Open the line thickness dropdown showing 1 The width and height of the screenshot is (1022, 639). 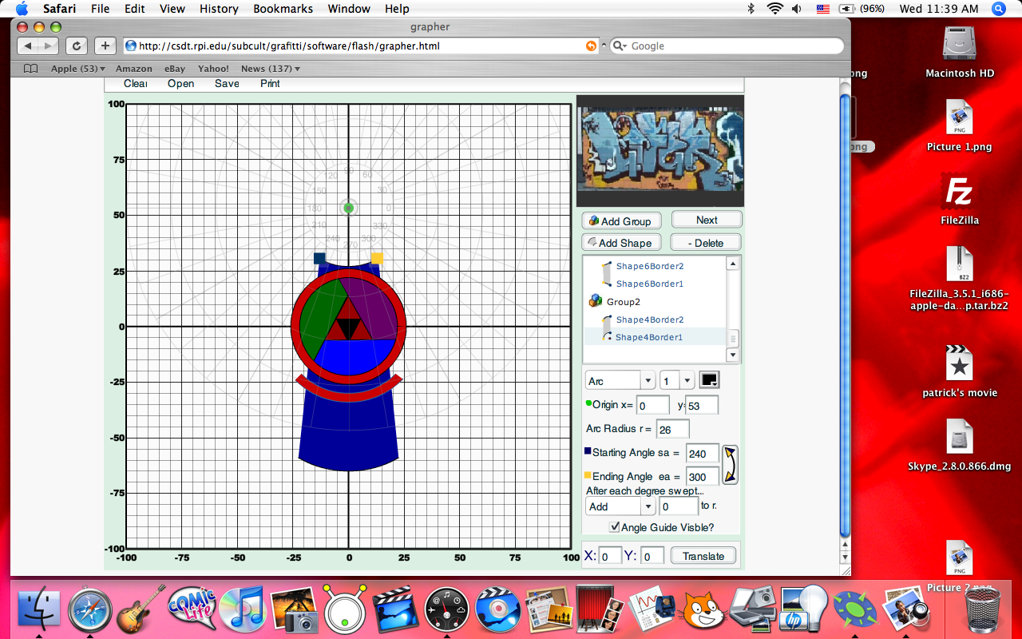(677, 381)
